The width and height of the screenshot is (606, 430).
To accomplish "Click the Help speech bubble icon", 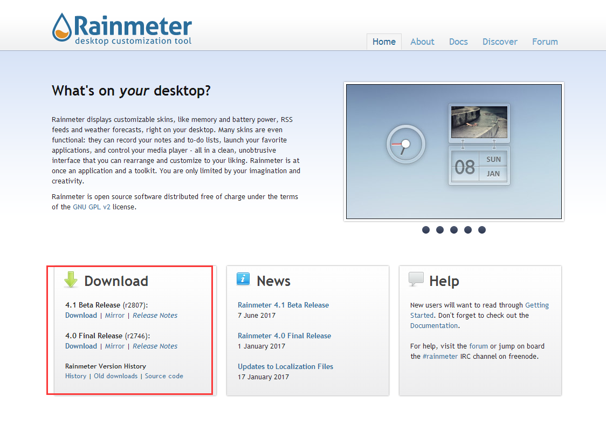I will coord(416,279).
